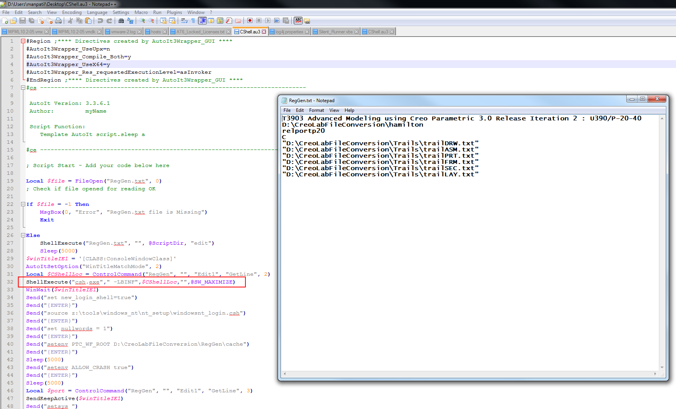Click the Open file toolbar icon

point(13,21)
